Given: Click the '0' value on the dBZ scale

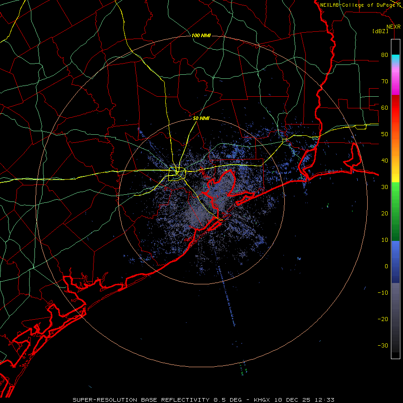Looking at the screenshot, I should point(386,266).
